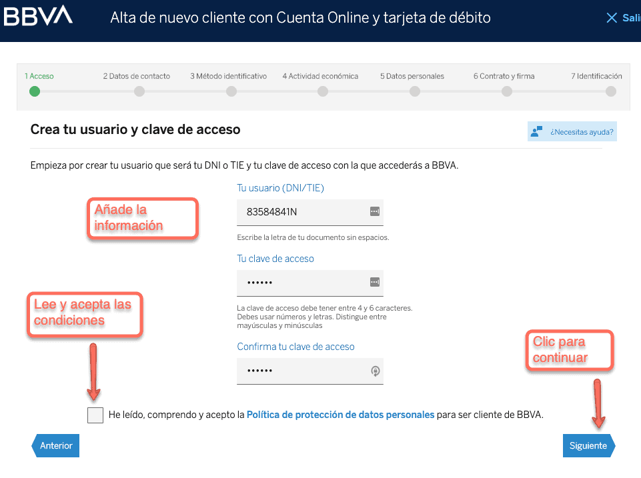
Task: Click the X exit icon at top right
Action: tap(612, 17)
